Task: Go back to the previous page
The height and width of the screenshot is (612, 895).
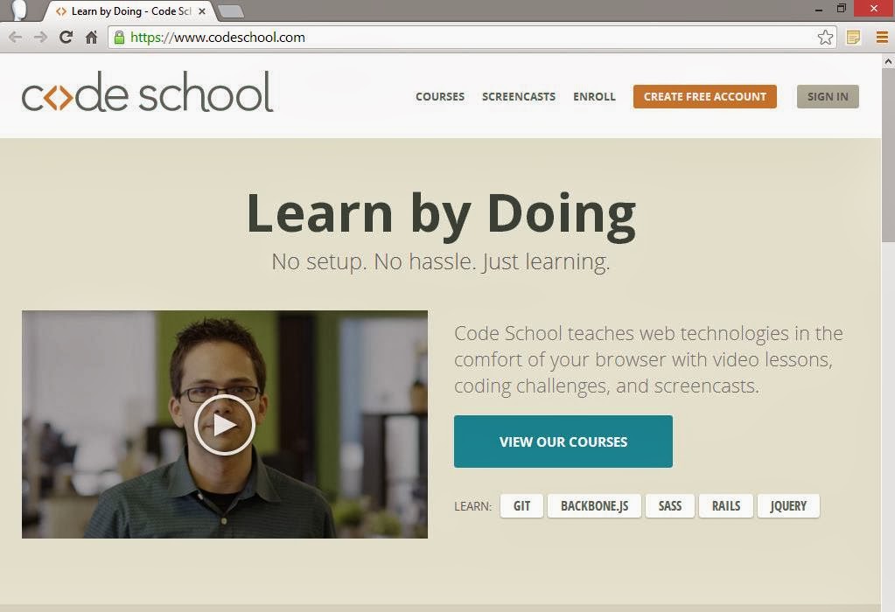Action: [x=16, y=37]
